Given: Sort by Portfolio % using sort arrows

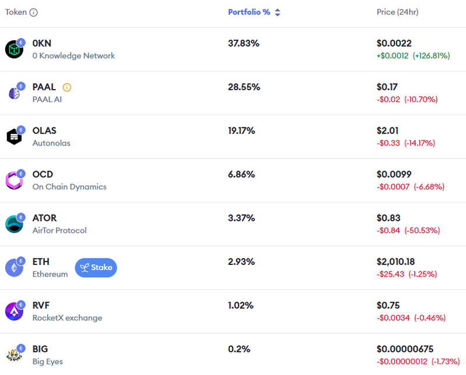Looking at the screenshot, I should (278, 12).
